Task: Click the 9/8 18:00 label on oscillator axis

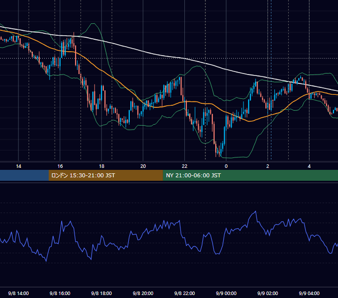Action: coord(101,293)
